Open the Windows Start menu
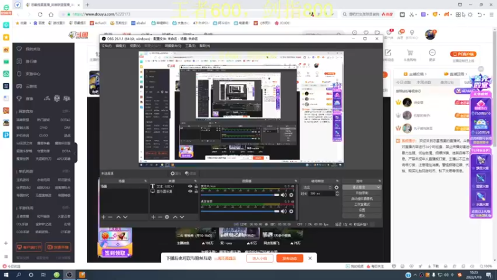The width and height of the screenshot is (497, 280). click(x=6, y=274)
